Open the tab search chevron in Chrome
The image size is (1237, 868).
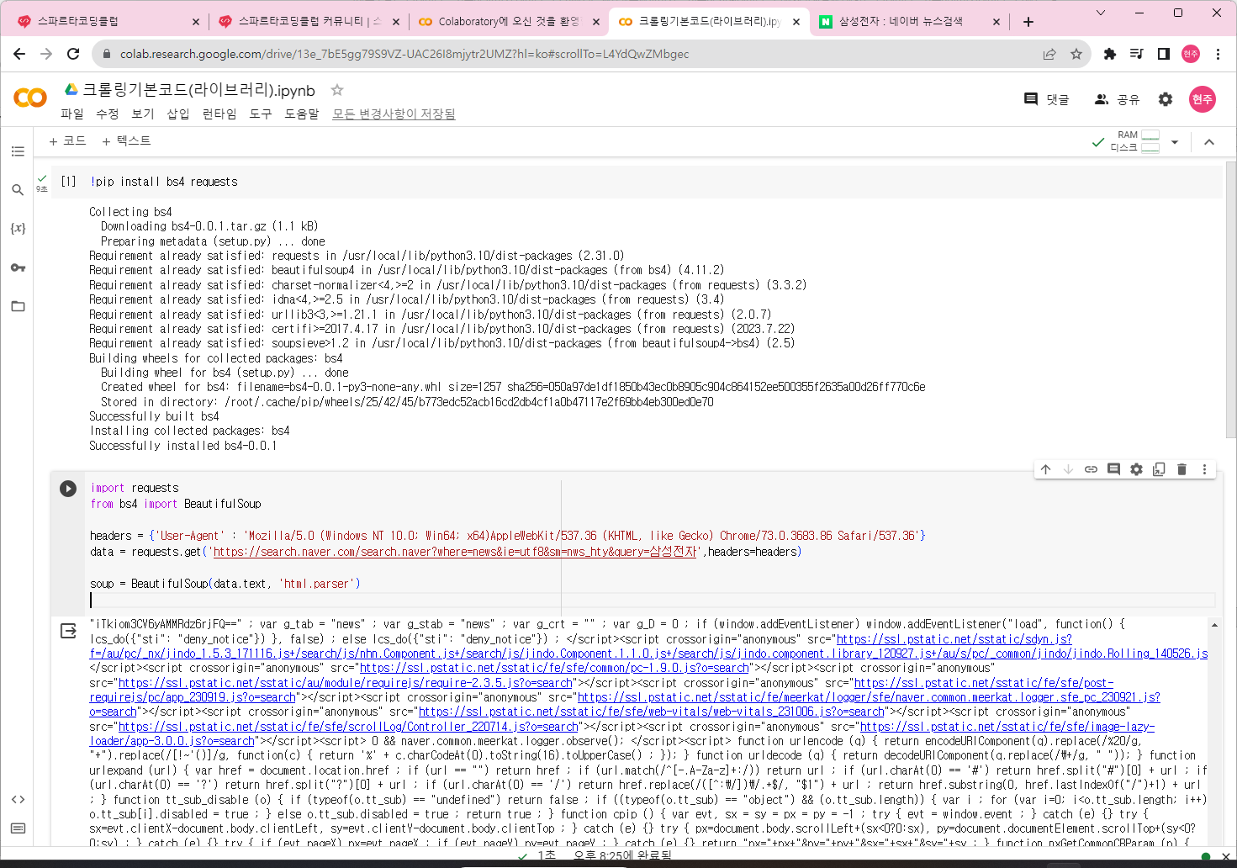pos(1101,13)
